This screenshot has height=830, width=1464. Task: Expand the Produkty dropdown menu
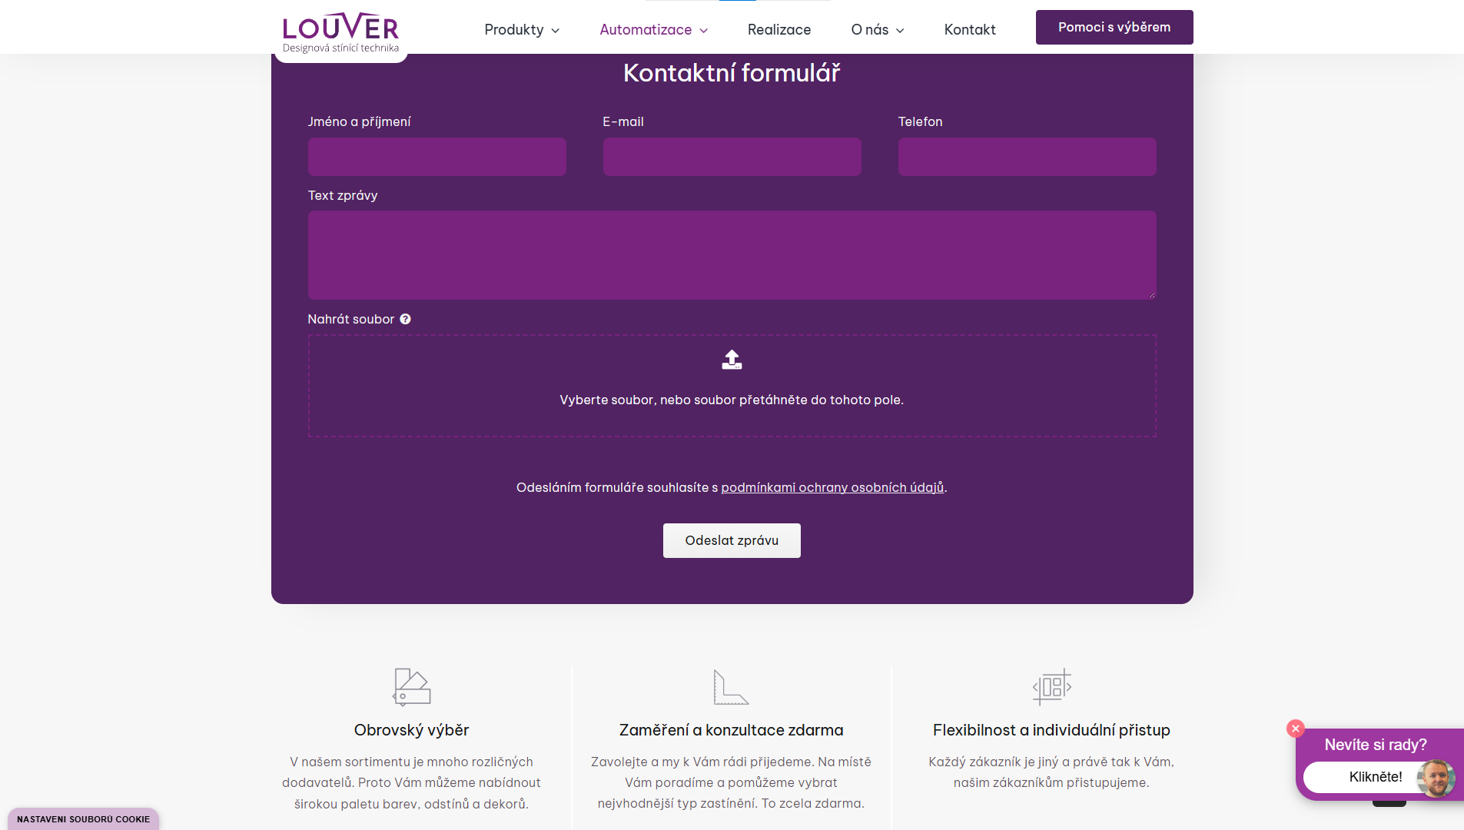pyautogui.click(x=522, y=29)
